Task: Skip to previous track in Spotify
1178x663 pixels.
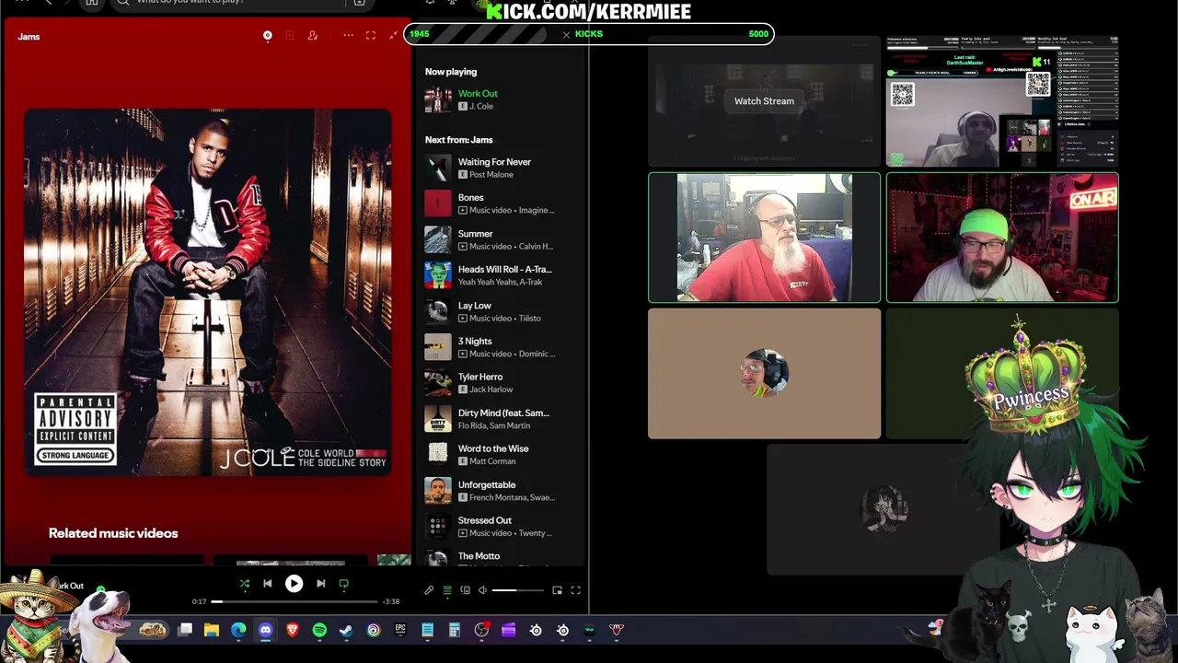Action: (268, 584)
